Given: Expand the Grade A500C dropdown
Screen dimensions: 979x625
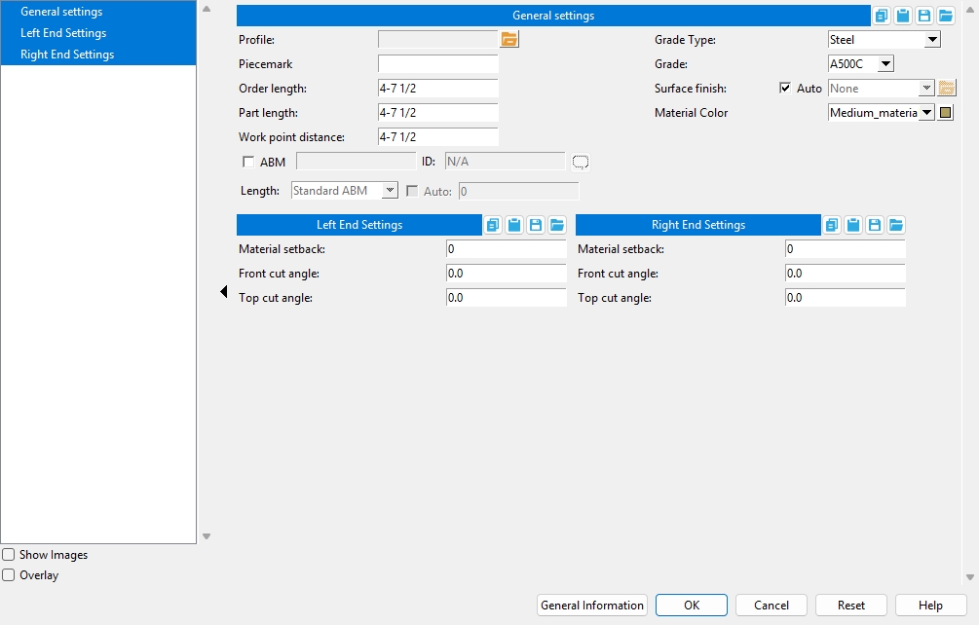Looking at the screenshot, I should 885,64.
